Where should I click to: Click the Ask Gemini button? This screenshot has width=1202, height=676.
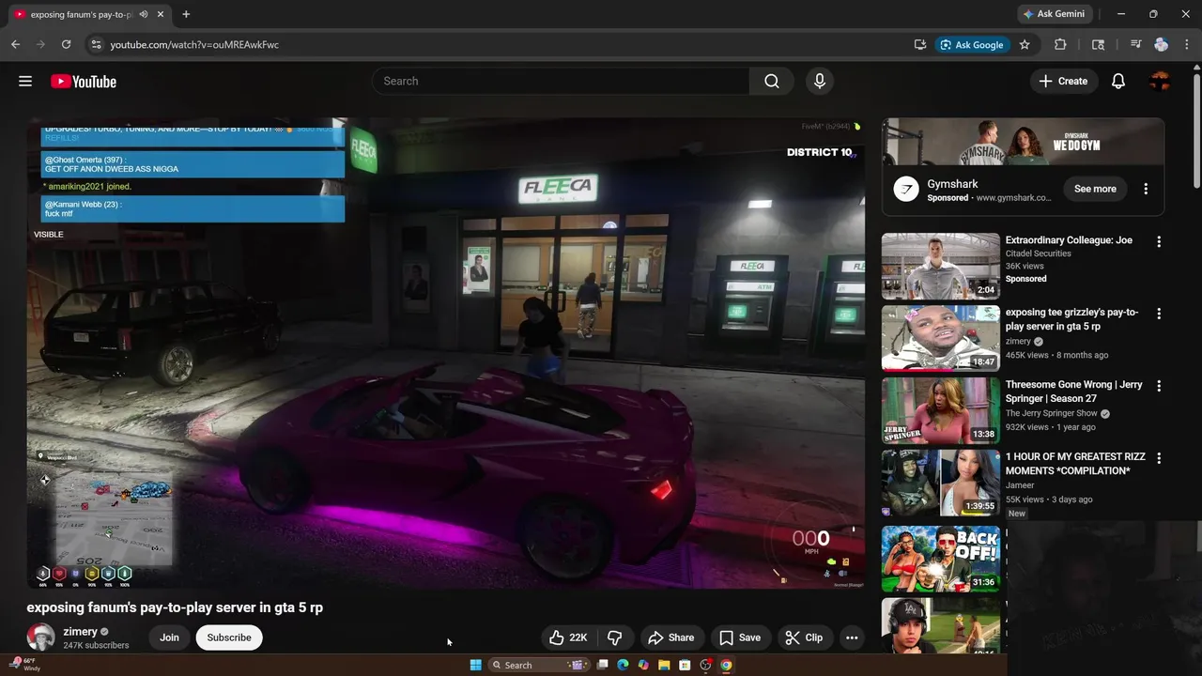1054,14
